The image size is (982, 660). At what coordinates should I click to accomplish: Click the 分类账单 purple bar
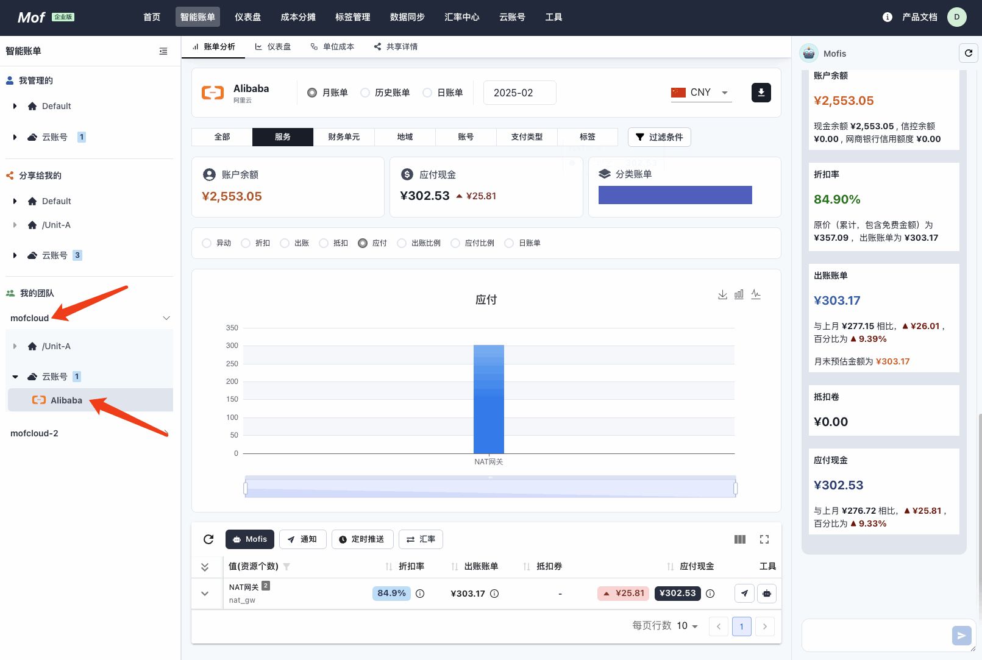(x=675, y=195)
